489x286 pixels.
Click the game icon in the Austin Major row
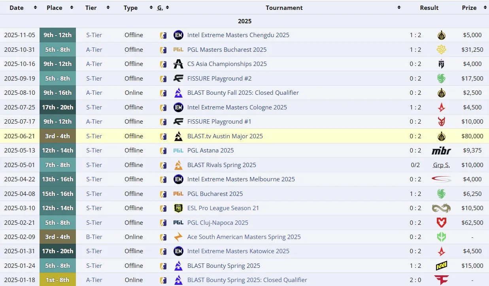[163, 136]
